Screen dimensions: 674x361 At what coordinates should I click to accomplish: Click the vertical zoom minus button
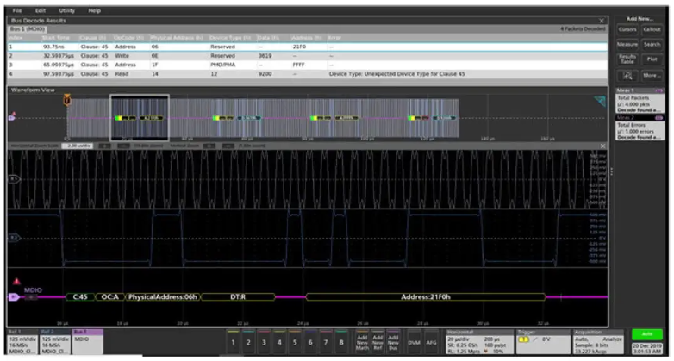click(x=228, y=146)
